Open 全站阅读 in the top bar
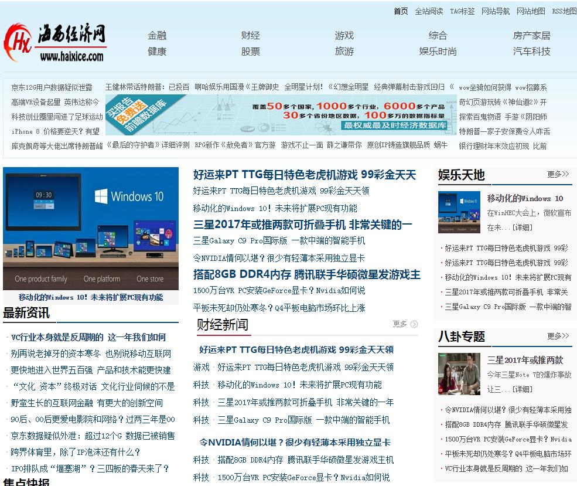 pos(429,11)
